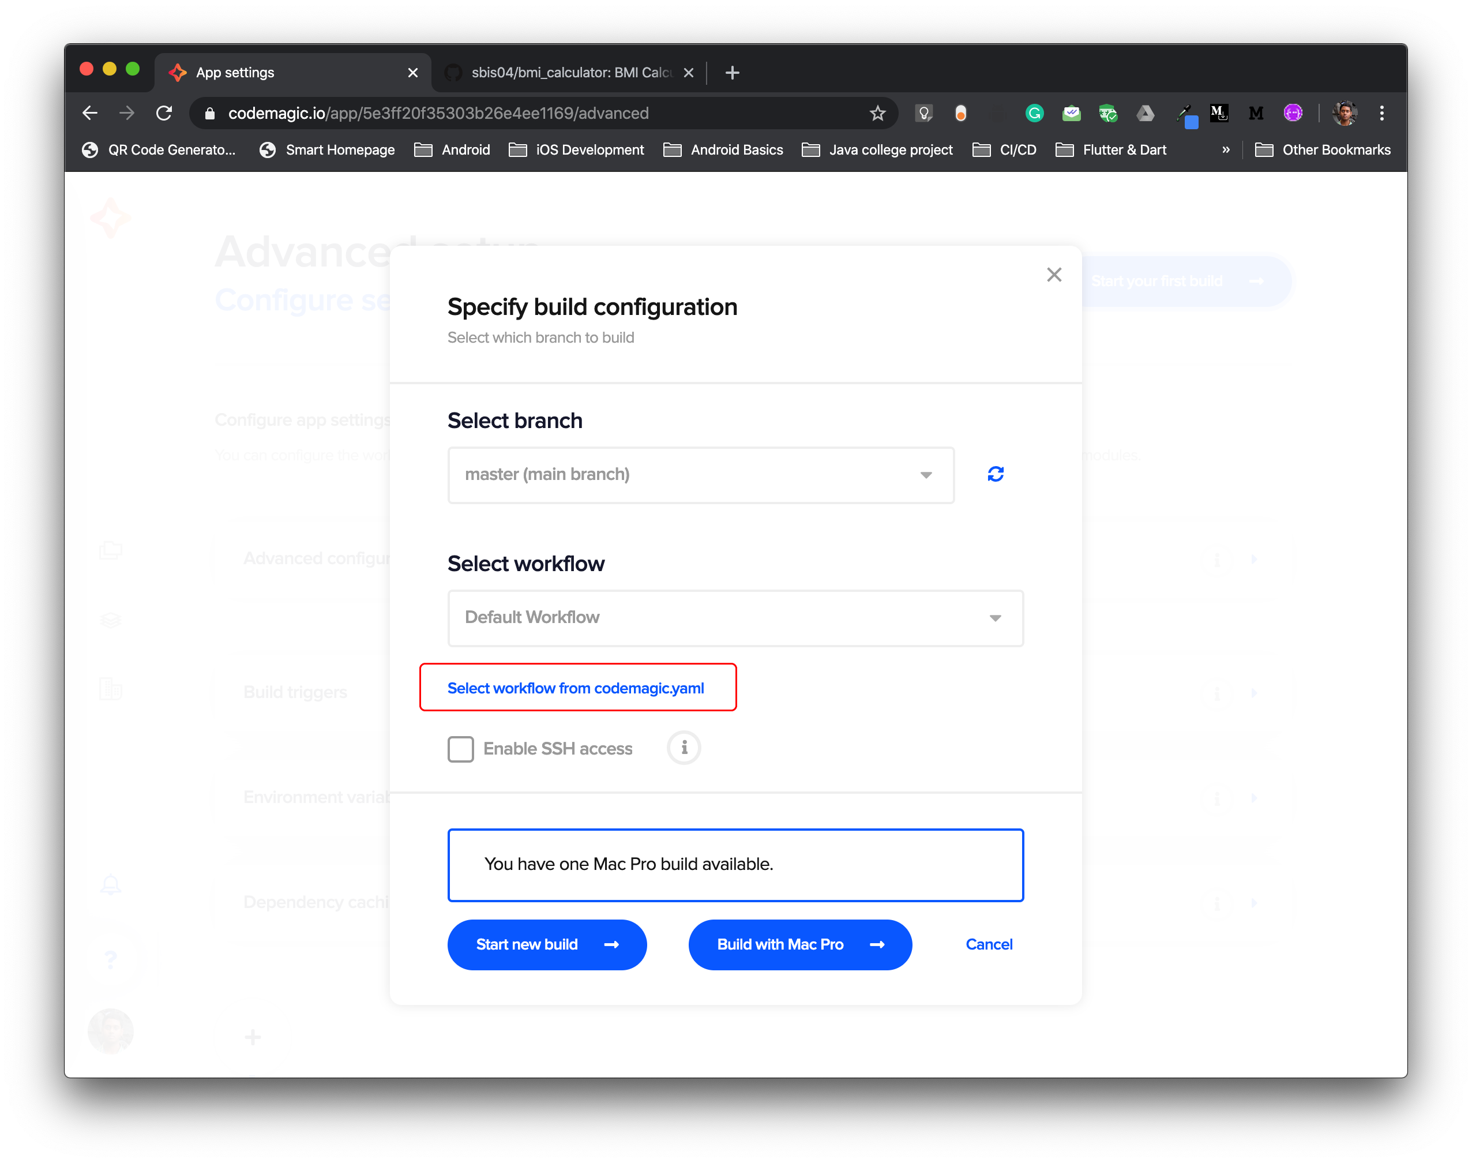Open the Select workflow dropdown
Image resolution: width=1472 pixels, height=1163 pixels.
pos(735,617)
